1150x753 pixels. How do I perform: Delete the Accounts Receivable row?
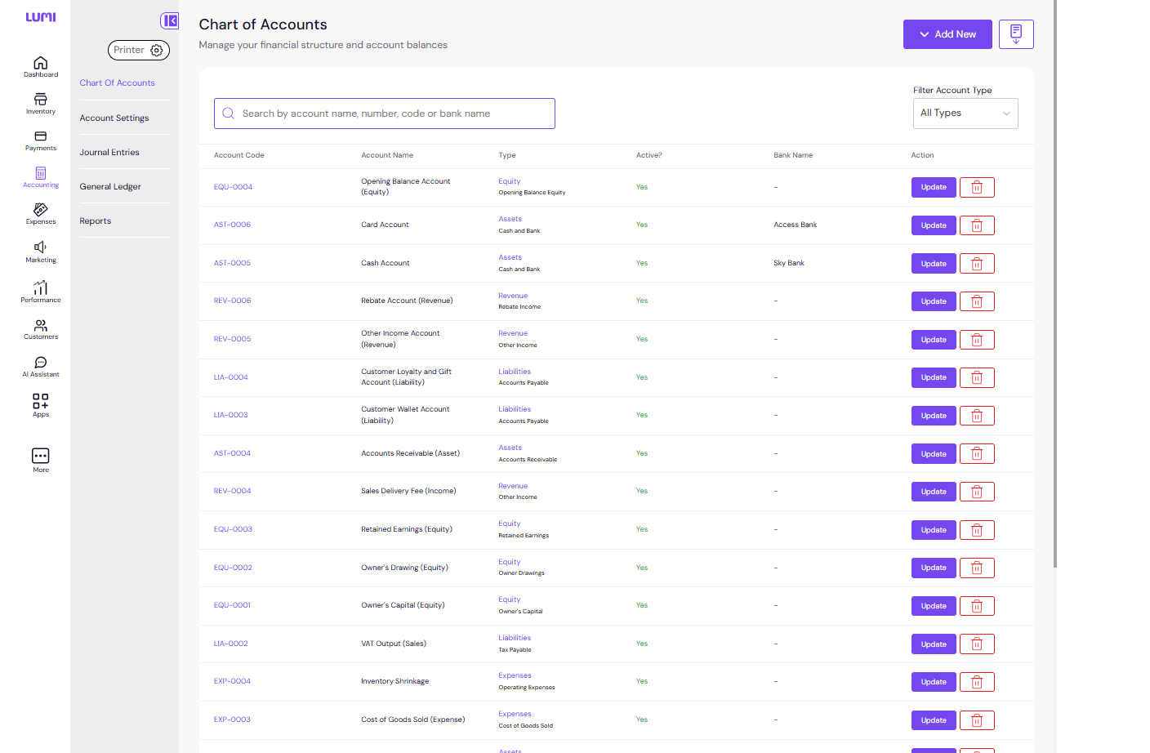click(x=977, y=453)
